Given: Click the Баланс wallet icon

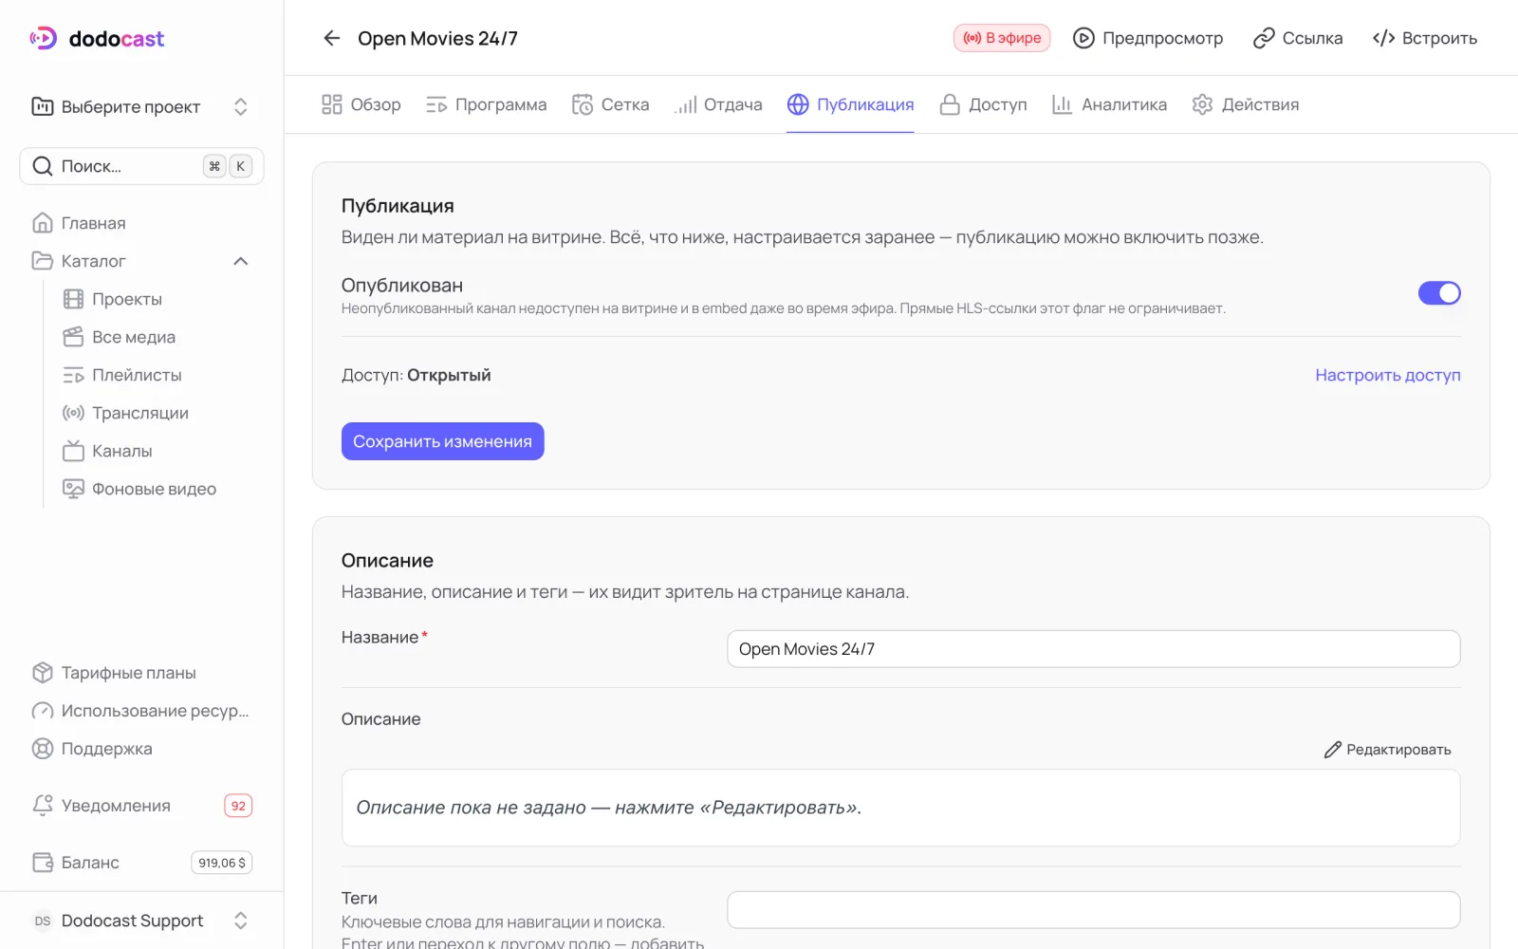Looking at the screenshot, I should tap(43, 863).
